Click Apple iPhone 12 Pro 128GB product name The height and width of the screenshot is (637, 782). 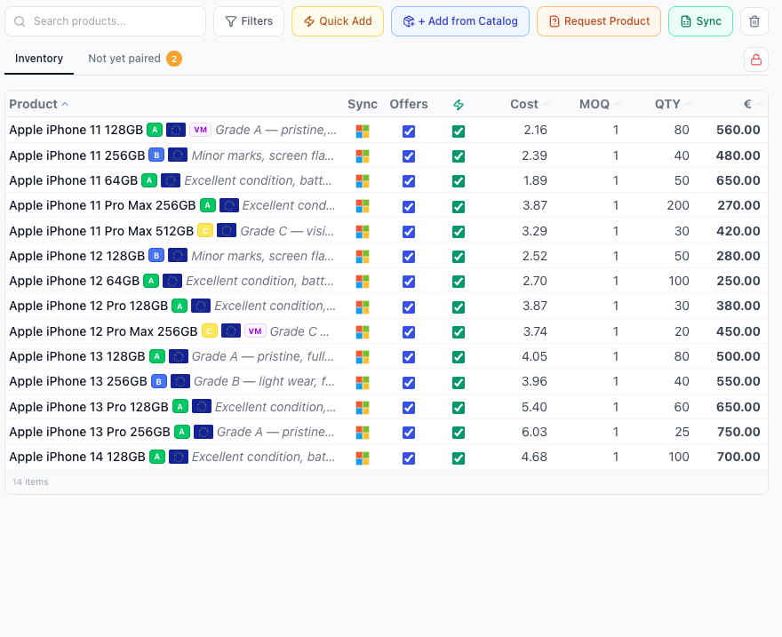tap(88, 306)
